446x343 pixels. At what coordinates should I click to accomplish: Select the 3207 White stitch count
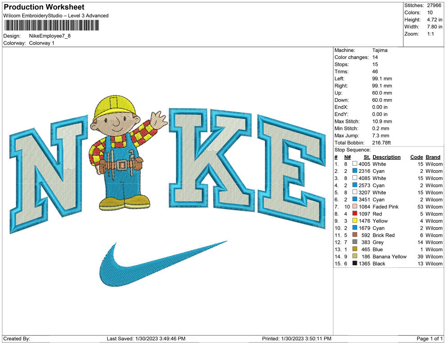click(x=364, y=192)
